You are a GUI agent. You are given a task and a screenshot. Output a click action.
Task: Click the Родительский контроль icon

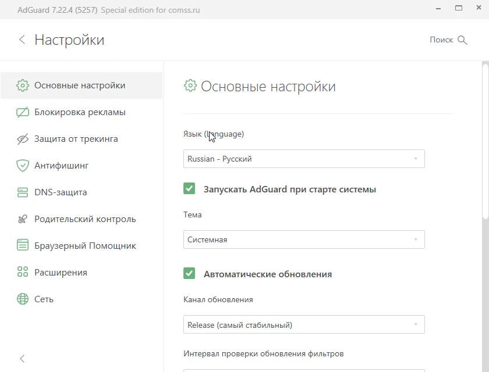click(23, 219)
